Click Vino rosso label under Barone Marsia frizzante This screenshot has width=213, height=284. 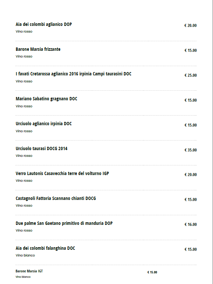tap(24, 56)
